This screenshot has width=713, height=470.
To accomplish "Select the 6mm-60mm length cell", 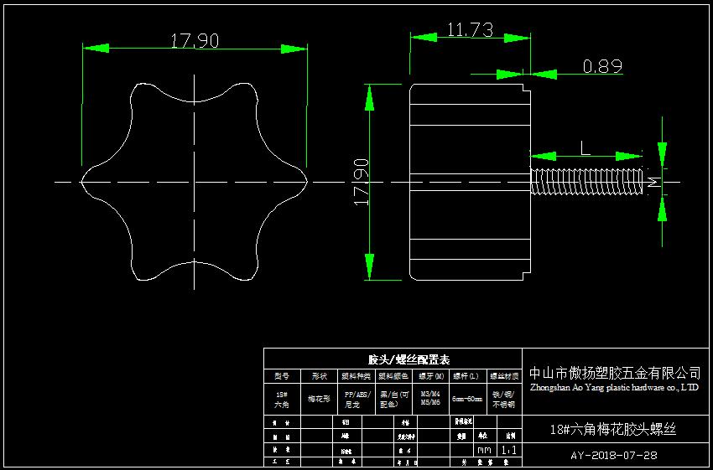I will click(x=468, y=399).
